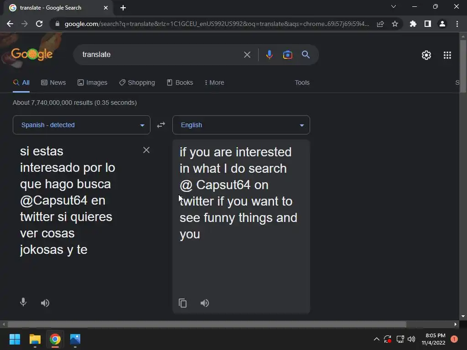Reload the page
Screen dimensions: 467x350
coord(39,24)
